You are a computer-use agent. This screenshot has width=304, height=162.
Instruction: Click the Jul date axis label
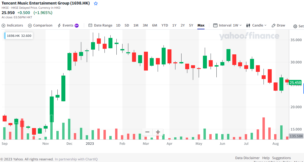pyautogui.click(x=246, y=144)
